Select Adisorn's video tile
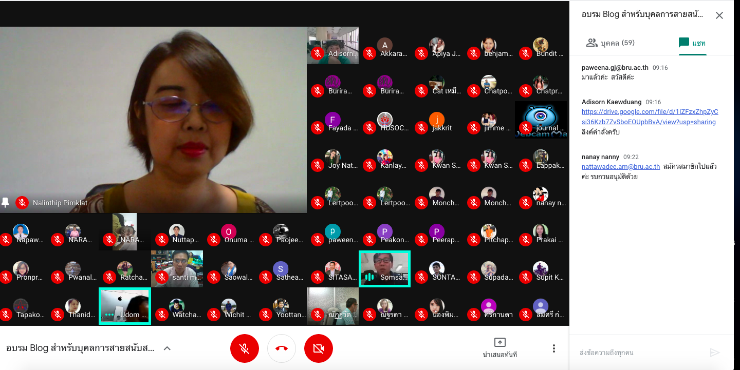The image size is (740, 370). 332,45
